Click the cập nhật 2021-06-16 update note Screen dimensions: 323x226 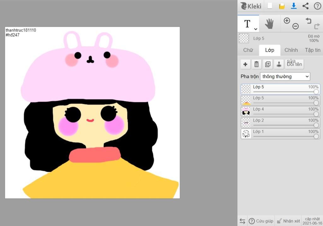click(312, 221)
